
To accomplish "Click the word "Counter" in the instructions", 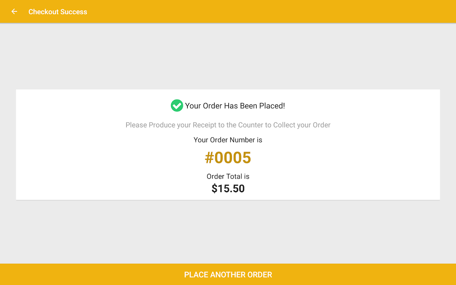I will click(x=250, y=125).
